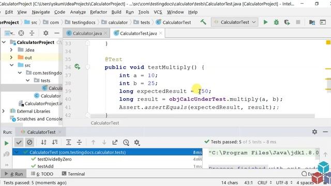Collapse CalculatorProject root node
Image resolution: width=331 pixels, height=186 pixels.
tap(4, 42)
